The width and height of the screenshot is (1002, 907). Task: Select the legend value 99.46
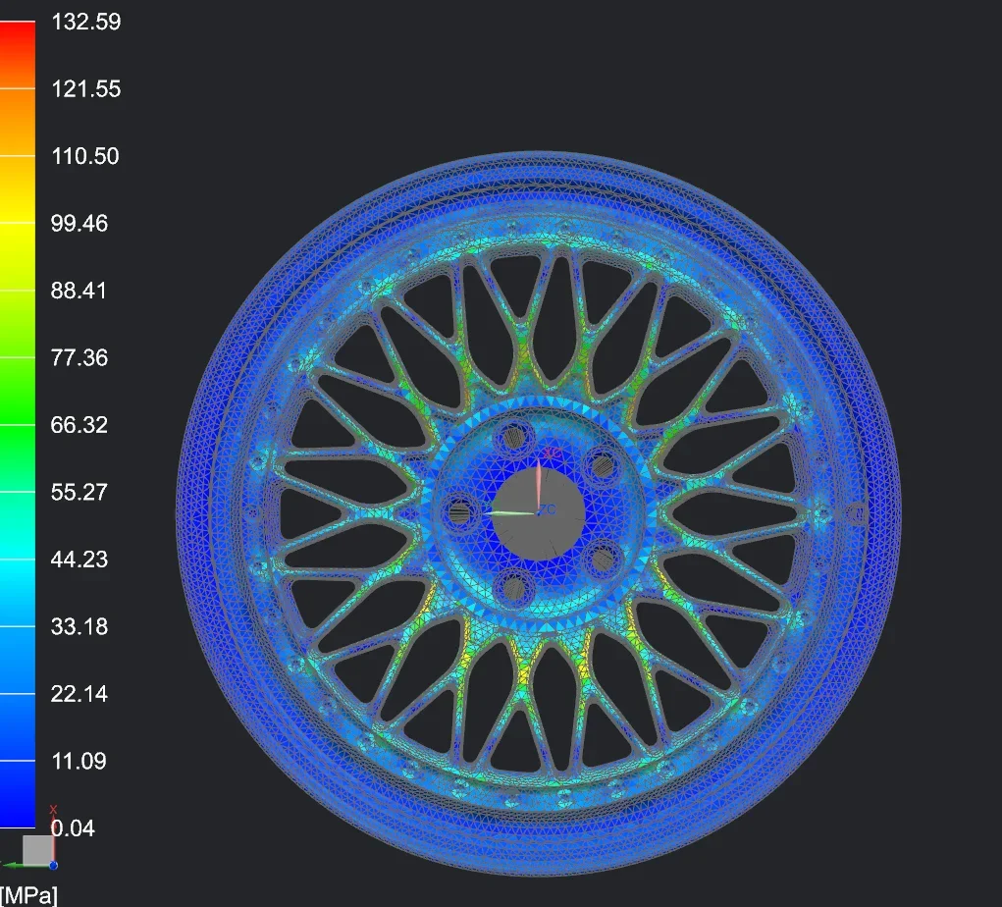pos(79,223)
